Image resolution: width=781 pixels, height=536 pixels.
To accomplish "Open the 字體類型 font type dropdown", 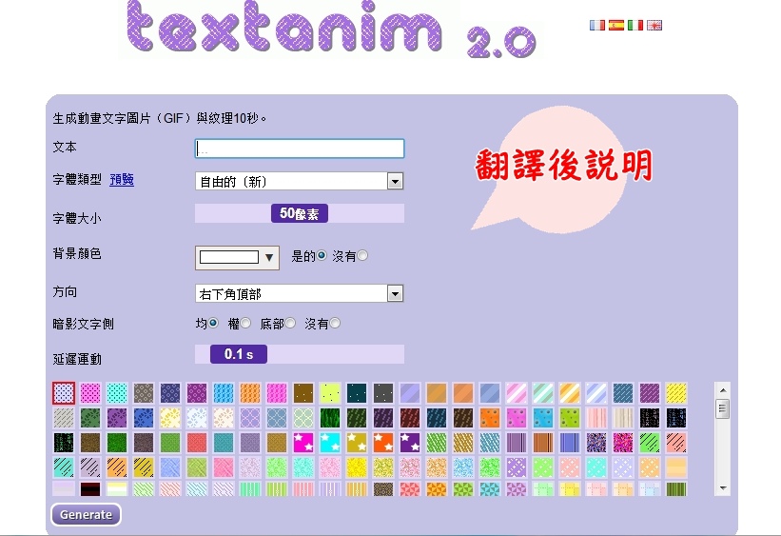I will pos(300,181).
